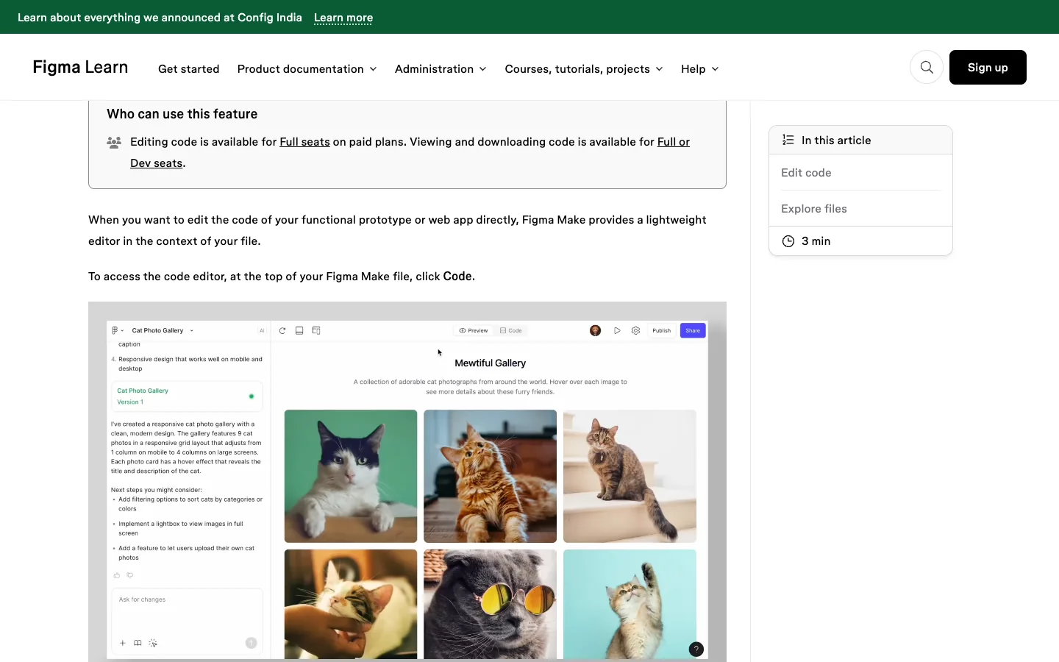This screenshot has width=1059, height=662.
Task: Click the In this article header
Action: tap(860, 140)
